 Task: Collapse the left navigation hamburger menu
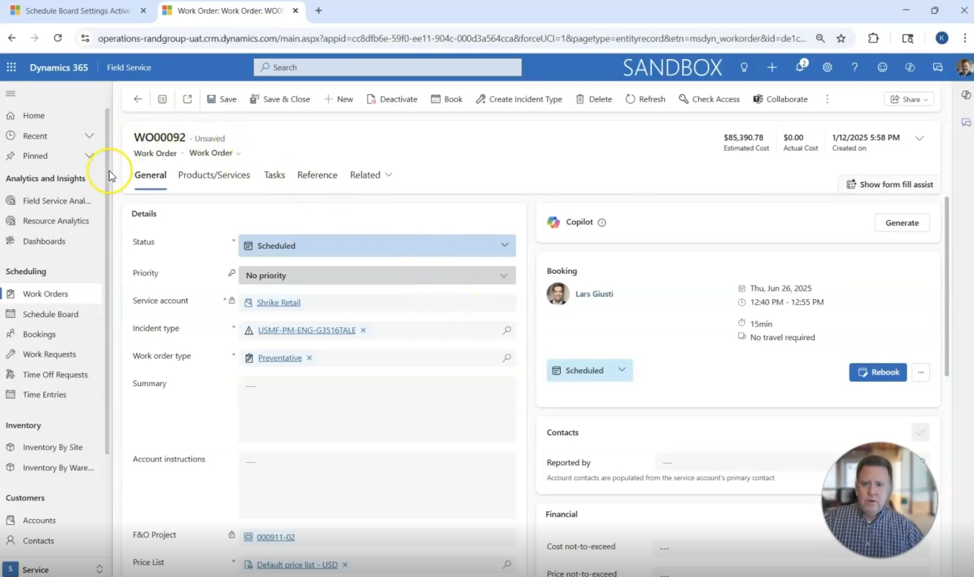pyautogui.click(x=10, y=93)
